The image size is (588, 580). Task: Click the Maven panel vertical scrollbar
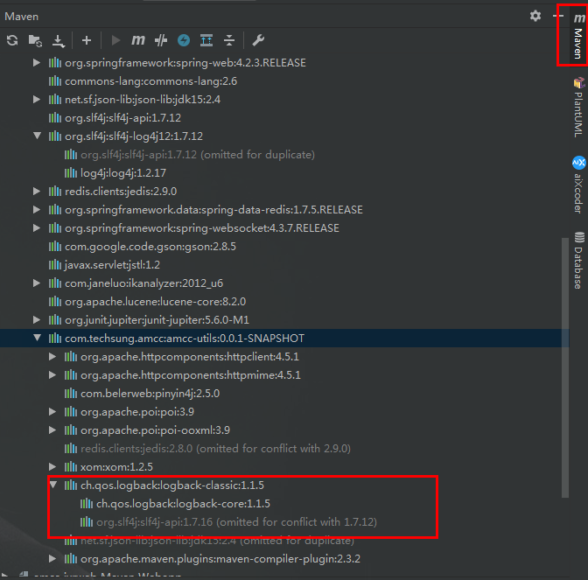pos(565,367)
